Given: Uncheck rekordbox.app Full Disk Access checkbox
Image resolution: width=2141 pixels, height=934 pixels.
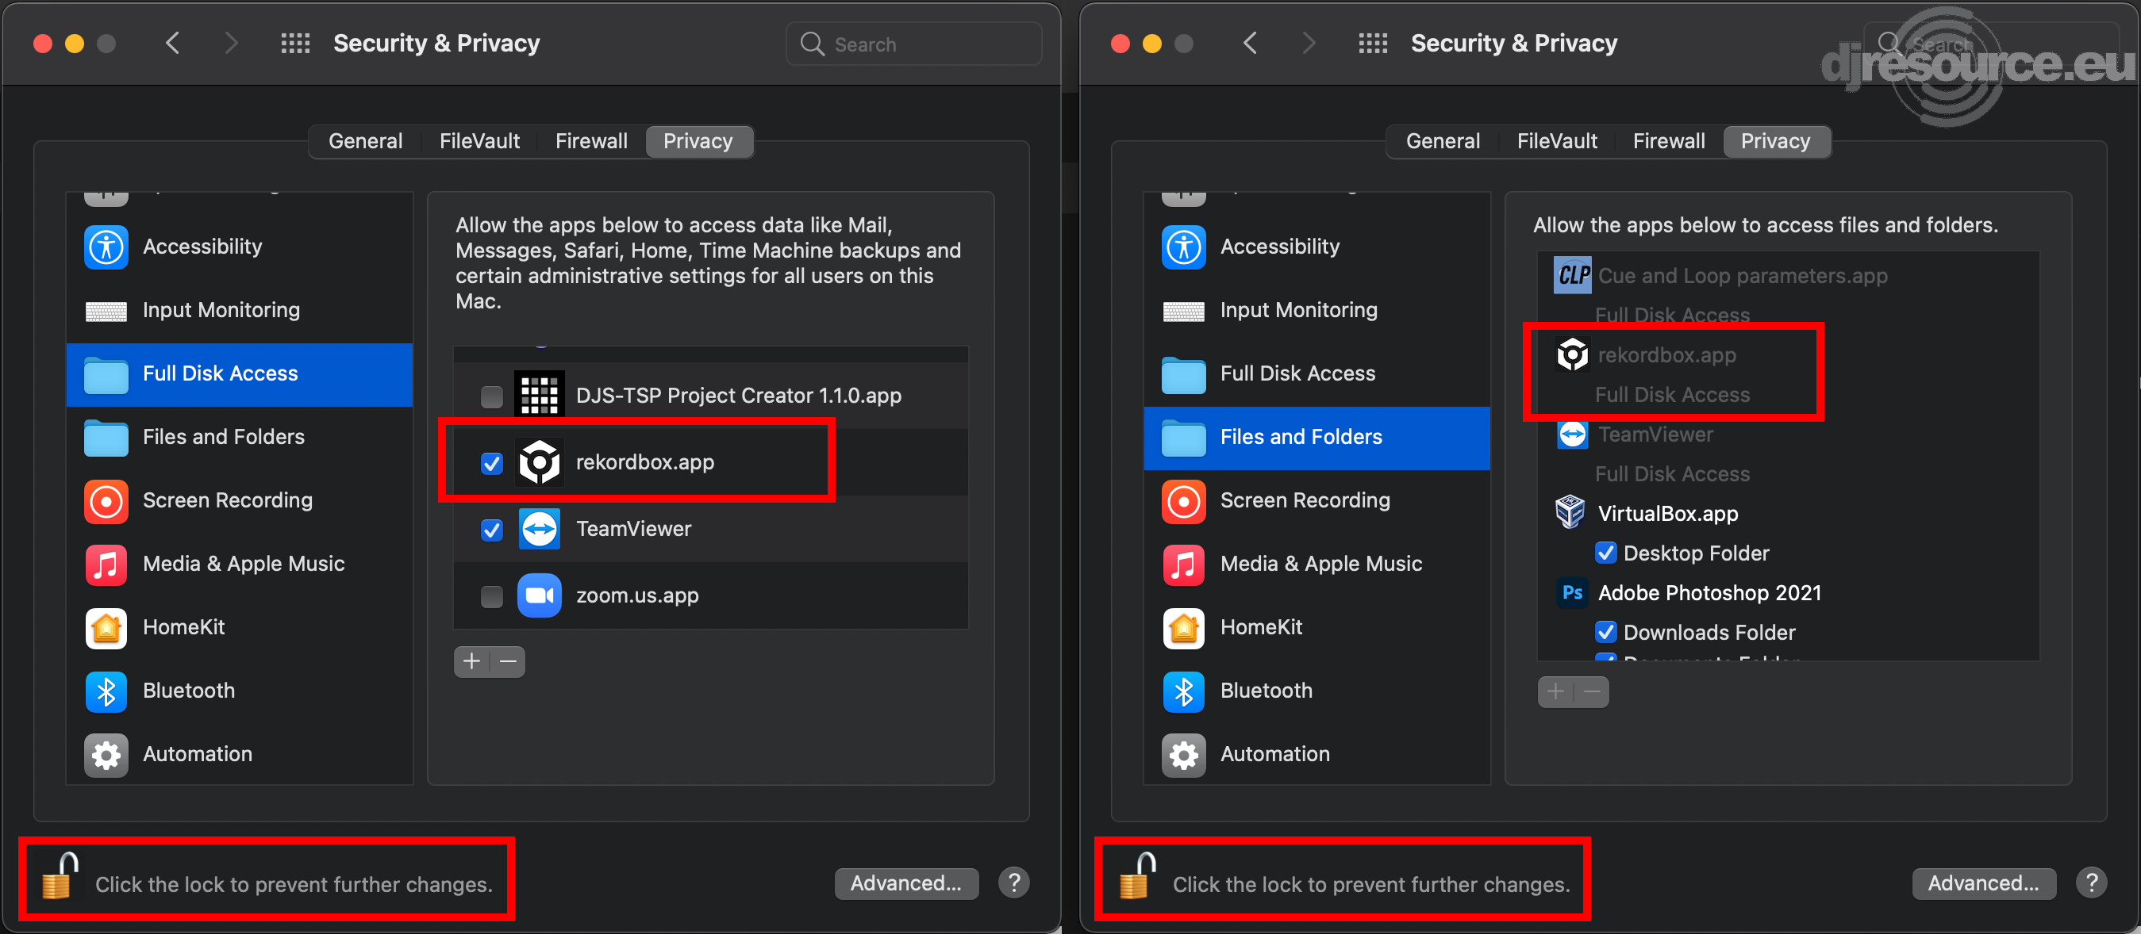Looking at the screenshot, I should coord(492,463).
